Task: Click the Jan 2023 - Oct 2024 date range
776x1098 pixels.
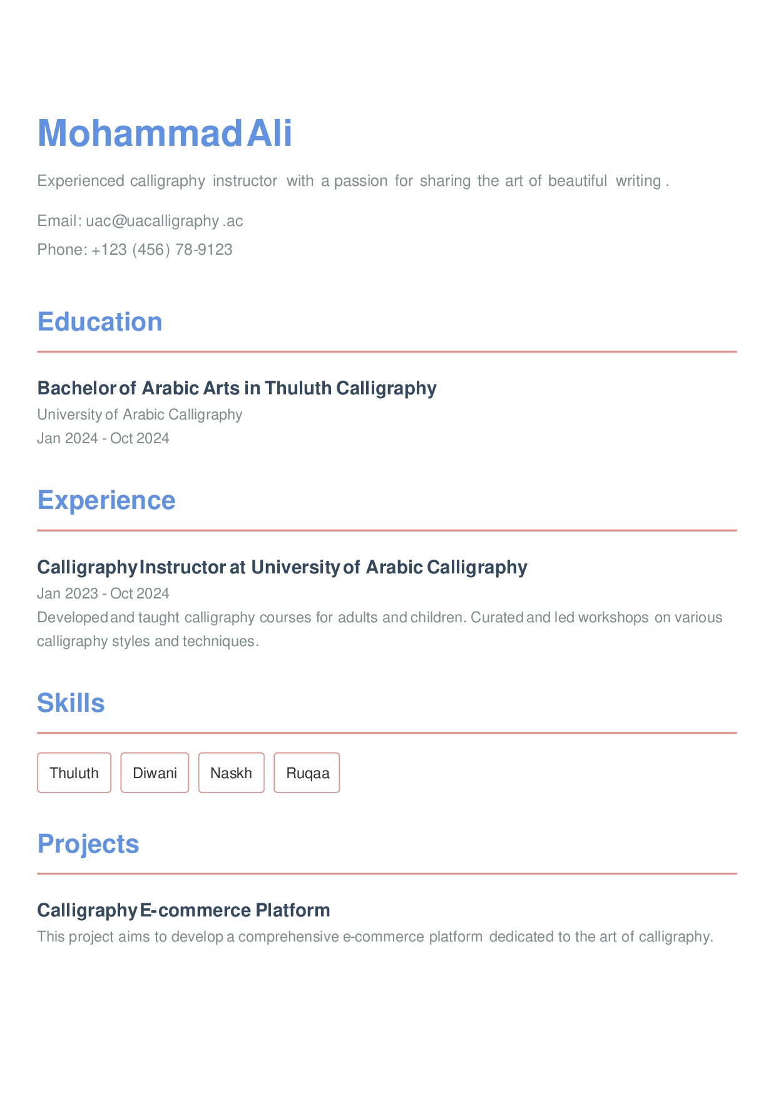Action: [x=103, y=593]
